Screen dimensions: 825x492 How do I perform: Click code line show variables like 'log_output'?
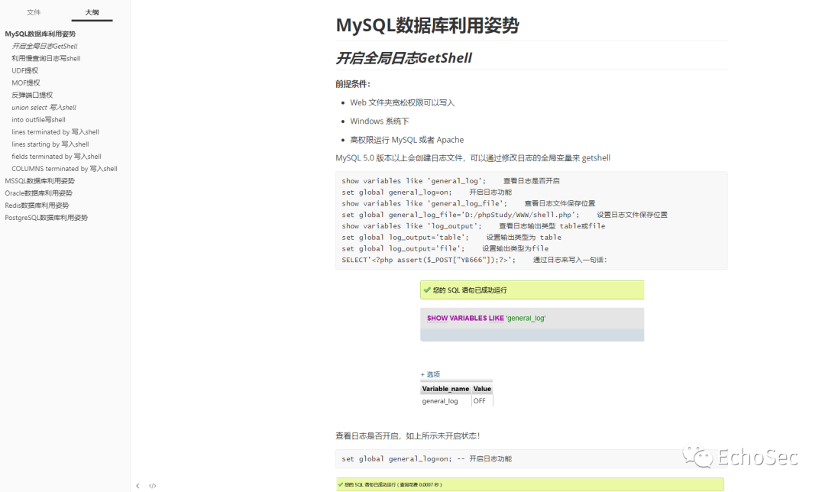pyautogui.click(x=473, y=226)
